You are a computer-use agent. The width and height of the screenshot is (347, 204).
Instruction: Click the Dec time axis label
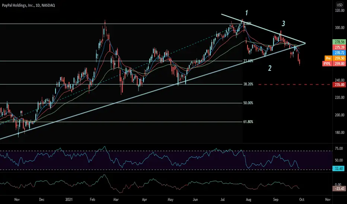[x=42, y=200]
